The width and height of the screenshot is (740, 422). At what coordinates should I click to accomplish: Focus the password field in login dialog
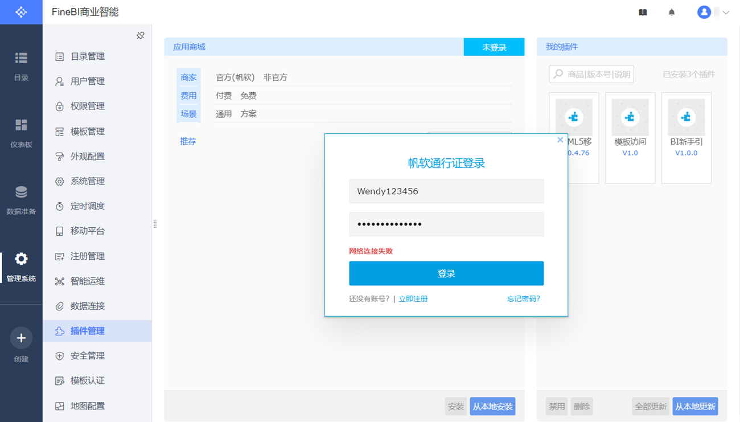point(446,224)
